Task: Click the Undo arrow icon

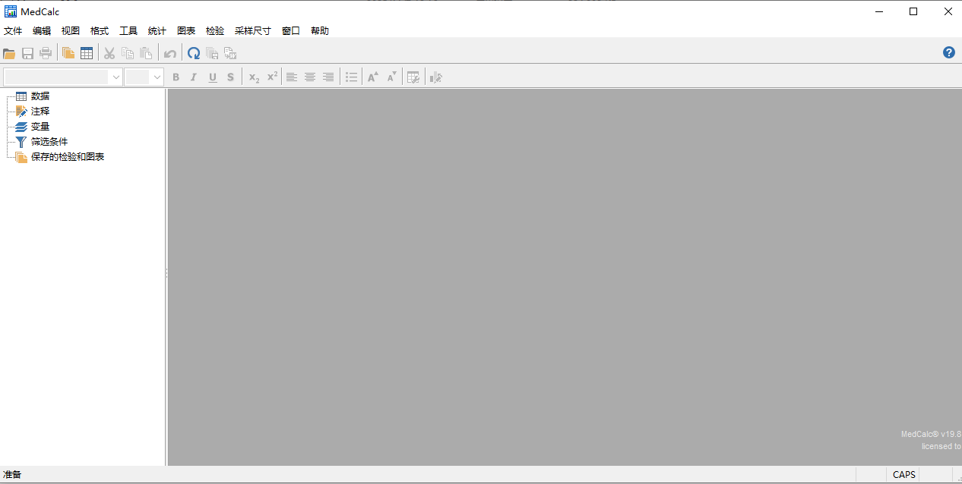Action: click(170, 53)
